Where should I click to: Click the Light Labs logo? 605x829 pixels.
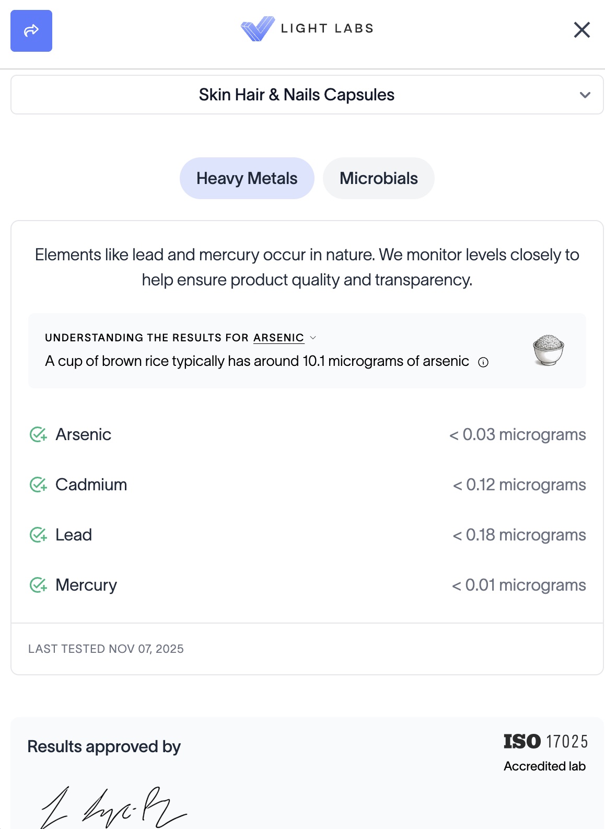[307, 29]
